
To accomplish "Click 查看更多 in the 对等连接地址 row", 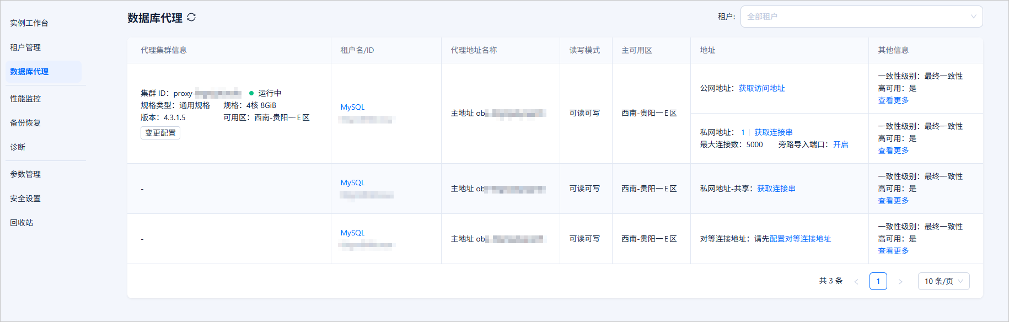I will 893,251.
